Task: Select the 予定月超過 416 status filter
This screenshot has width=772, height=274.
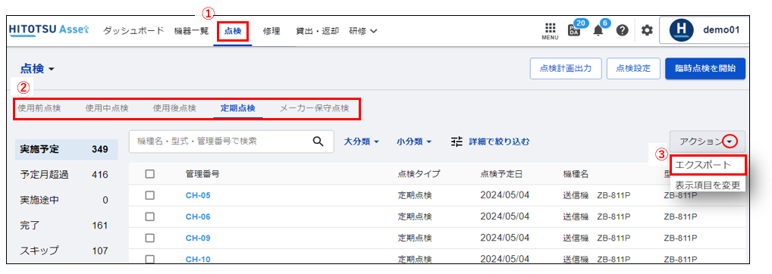Action: click(67, 174)
